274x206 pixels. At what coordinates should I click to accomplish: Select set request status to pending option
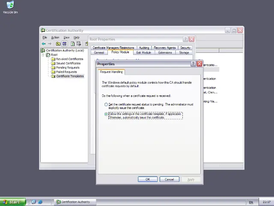tap(106, 104)
